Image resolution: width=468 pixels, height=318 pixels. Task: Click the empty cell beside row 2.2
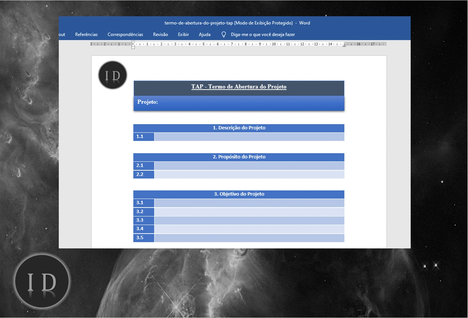point(249,174)
